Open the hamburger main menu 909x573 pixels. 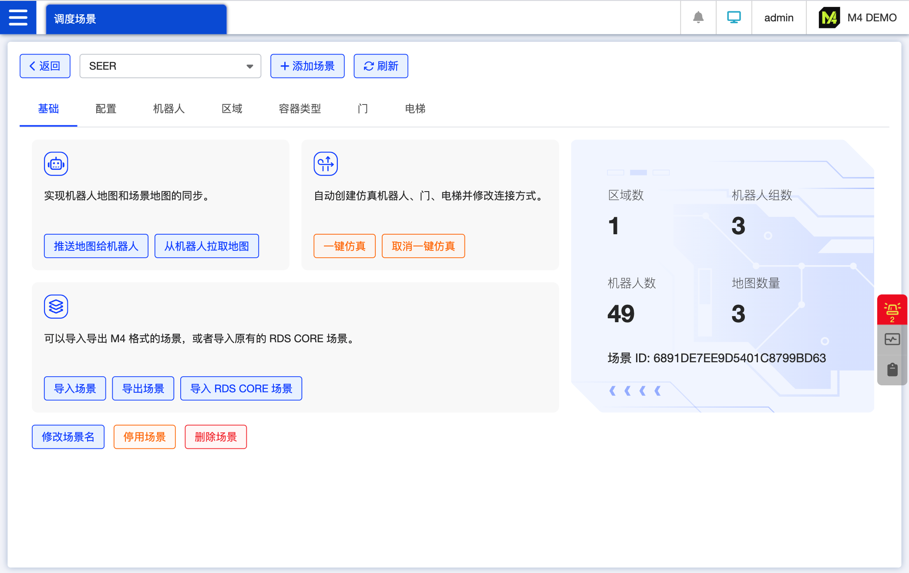point(18,17)
